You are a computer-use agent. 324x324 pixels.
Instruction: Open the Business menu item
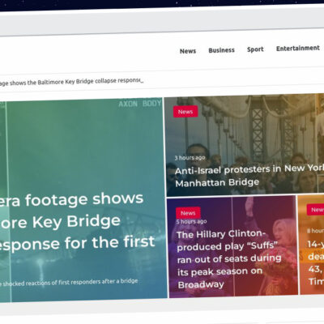click(x=222, y=50)
